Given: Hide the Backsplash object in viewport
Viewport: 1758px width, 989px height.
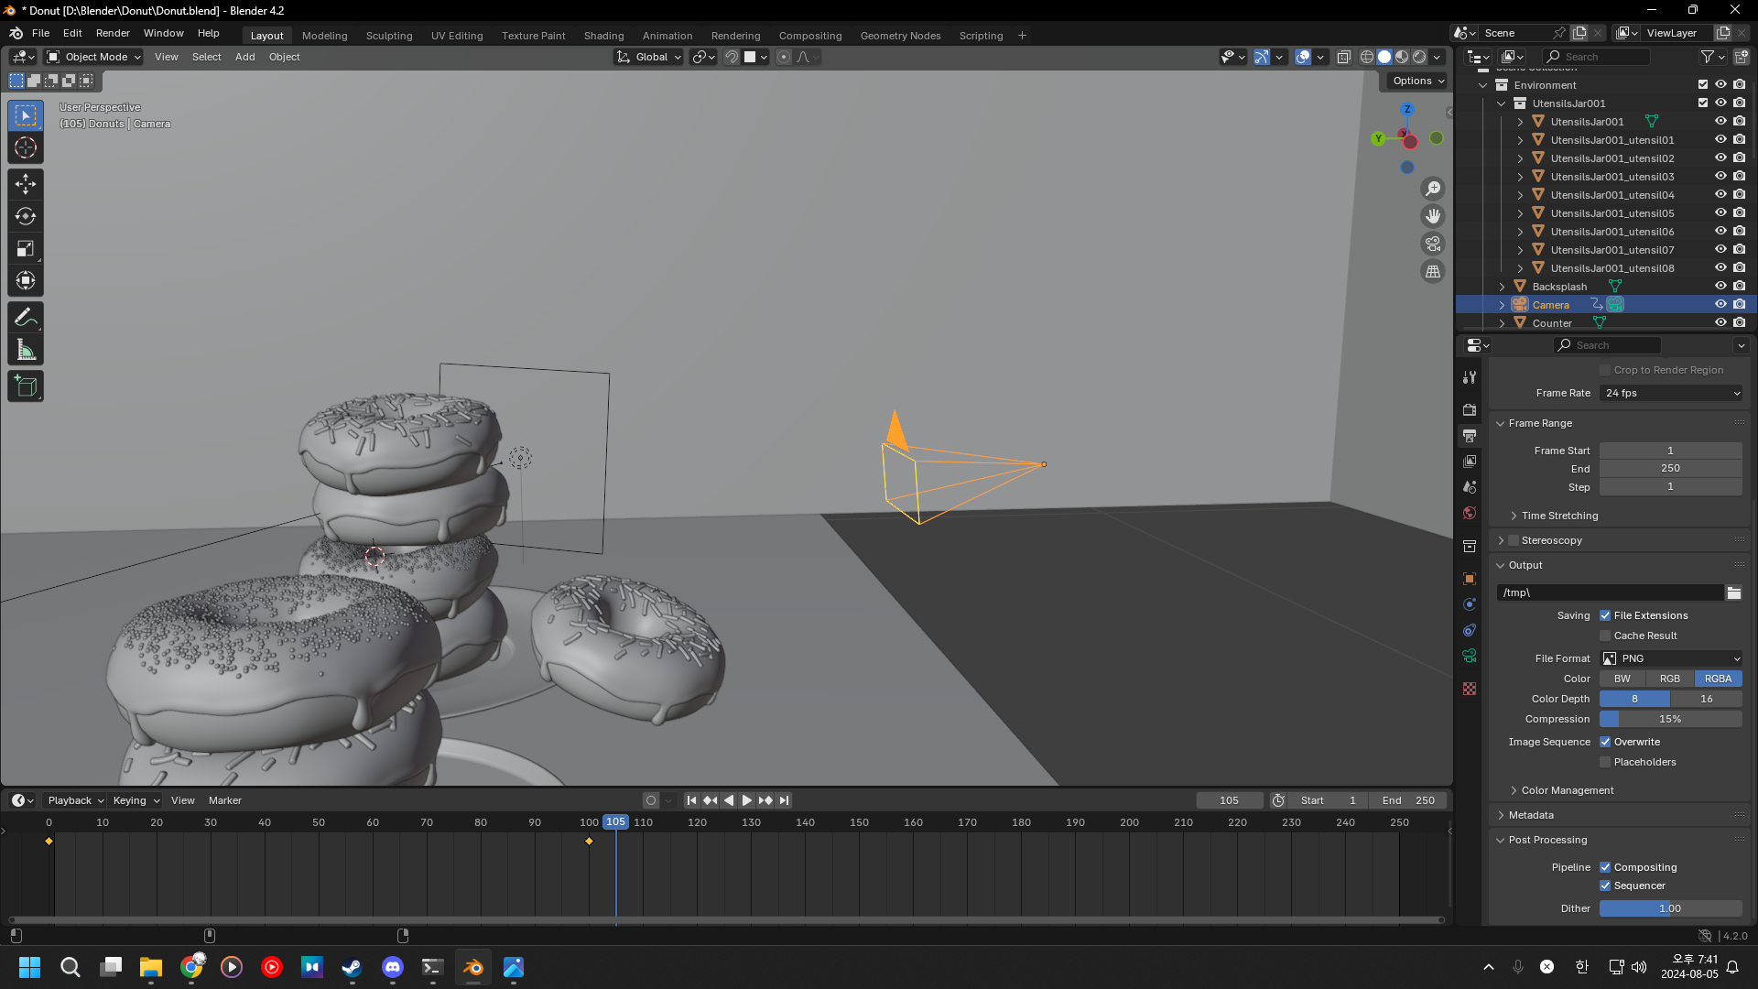Looking at the screenshot, I should tap(1720, 287).
